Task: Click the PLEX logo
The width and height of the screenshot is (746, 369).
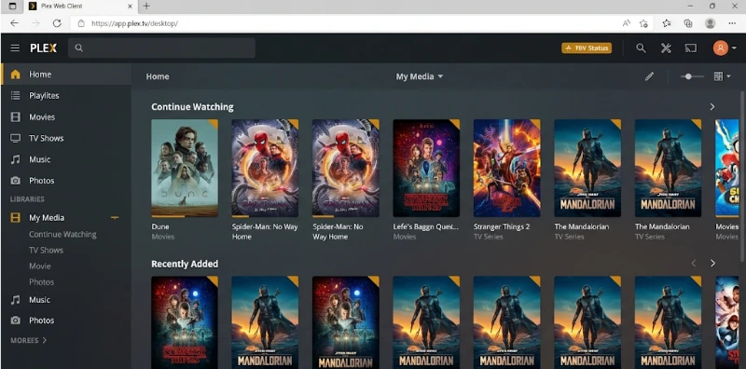Action: pos(43,48)
